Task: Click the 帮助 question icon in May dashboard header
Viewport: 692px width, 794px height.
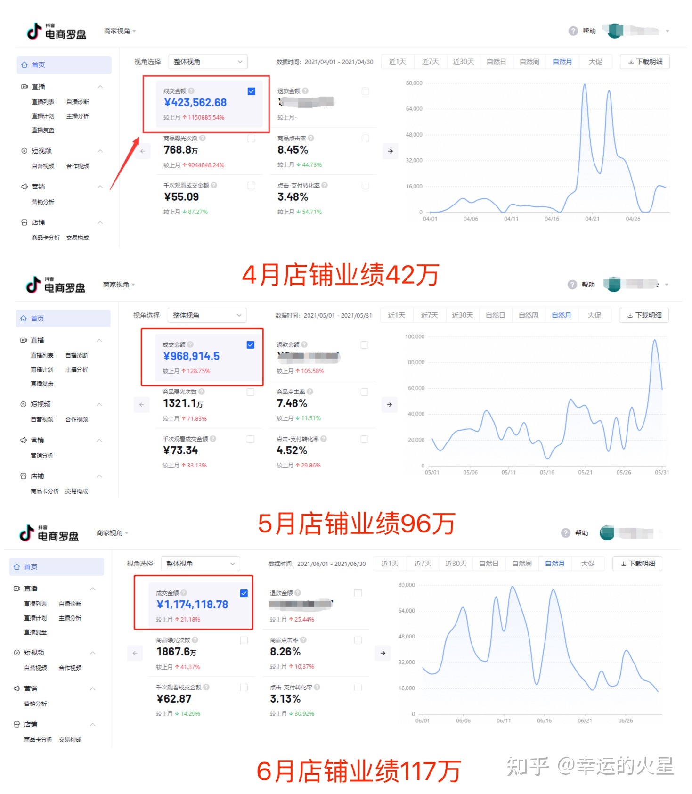Action: 572,285
